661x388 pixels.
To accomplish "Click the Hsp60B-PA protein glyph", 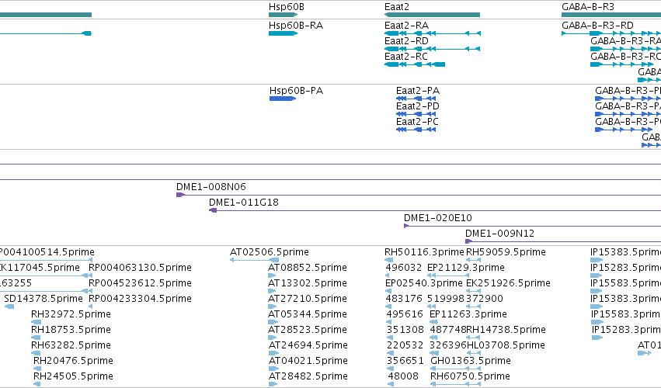I will [283, 99].
